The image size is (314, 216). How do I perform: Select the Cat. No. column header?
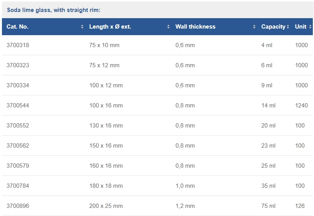17,27
